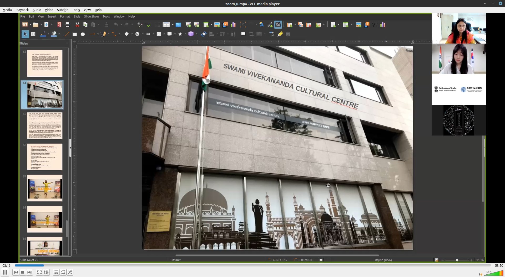
Task: Toggle loop repeat mode
Action: pos(63,272)
